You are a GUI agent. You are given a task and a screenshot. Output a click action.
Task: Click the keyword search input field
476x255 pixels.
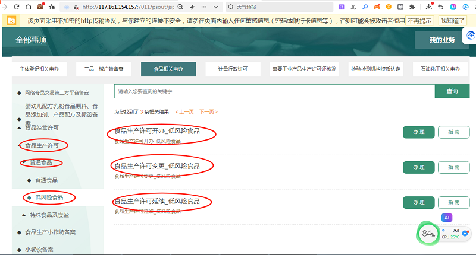point(274,91)
